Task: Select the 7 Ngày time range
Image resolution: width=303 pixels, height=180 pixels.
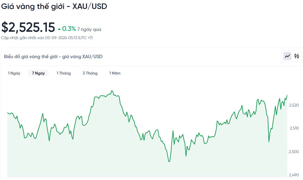Action: (x=38, y=73)
